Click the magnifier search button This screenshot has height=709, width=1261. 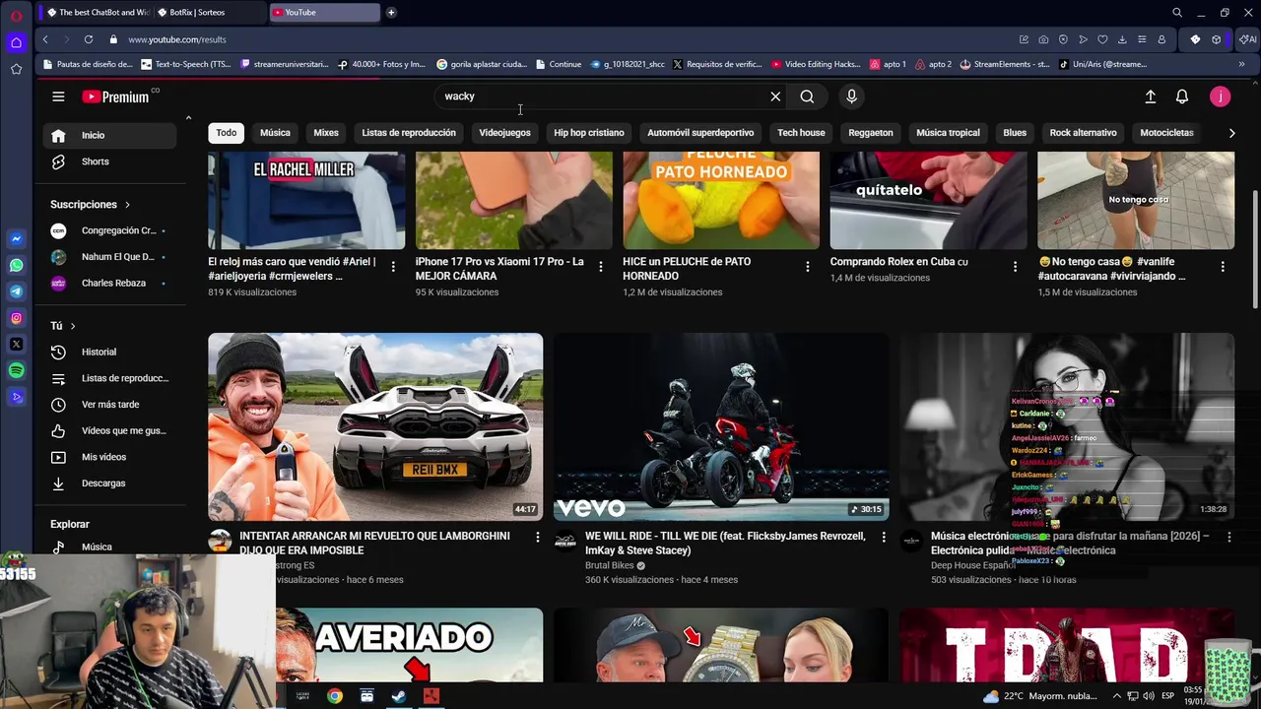(x=807, y=97)
